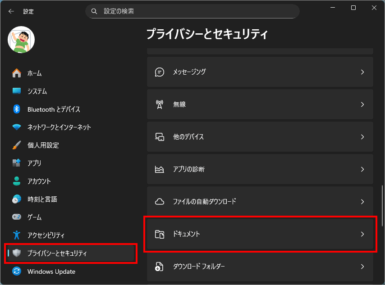Click the 個人用設定 paintbrush icon

pos(17,145)
